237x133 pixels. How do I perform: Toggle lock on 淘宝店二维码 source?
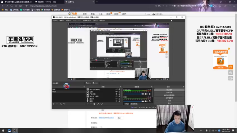[x=119, y=96]
